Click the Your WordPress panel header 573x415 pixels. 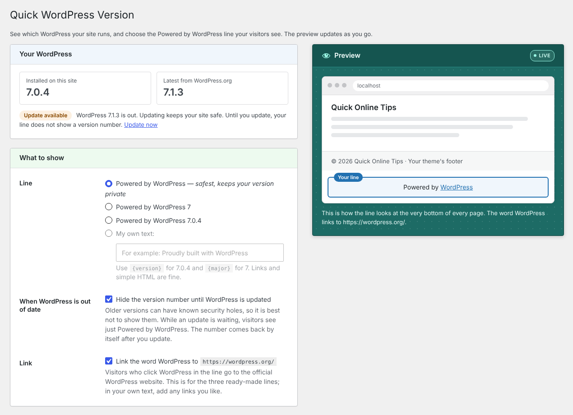click(154, 54)
